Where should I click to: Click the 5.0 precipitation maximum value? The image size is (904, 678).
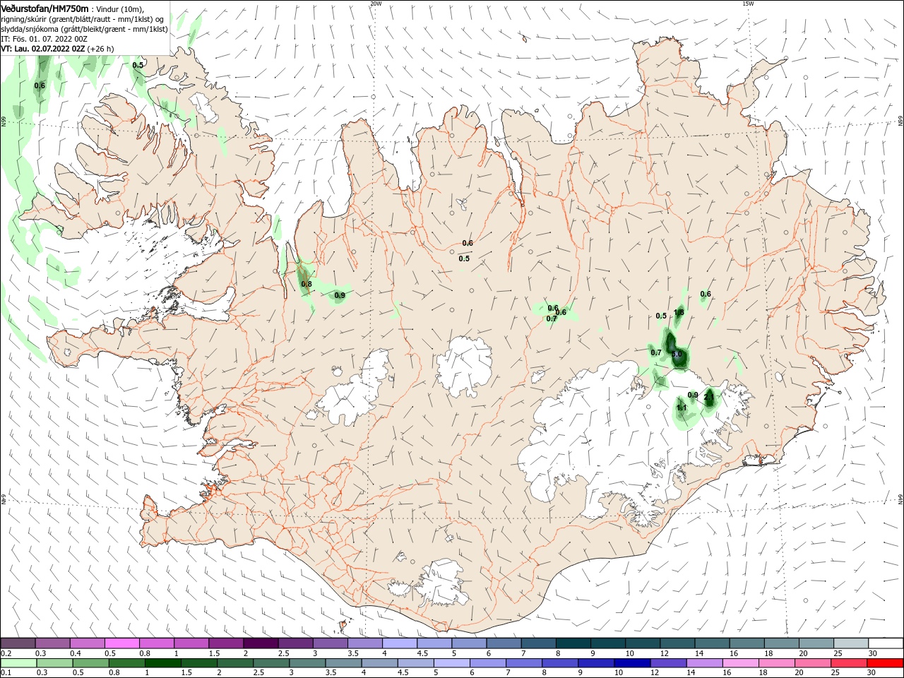(x=677, y=355)
